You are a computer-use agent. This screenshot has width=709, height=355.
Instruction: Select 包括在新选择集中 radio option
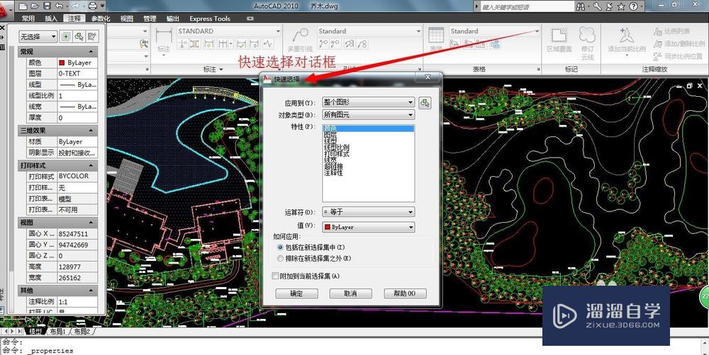[x=280, y=248]
